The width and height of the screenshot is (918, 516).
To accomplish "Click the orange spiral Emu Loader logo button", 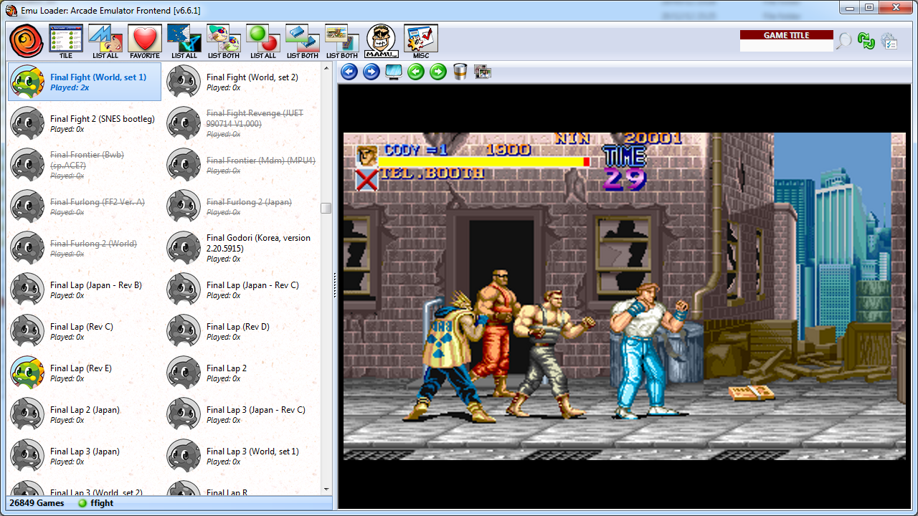I will tap(27, 42).
